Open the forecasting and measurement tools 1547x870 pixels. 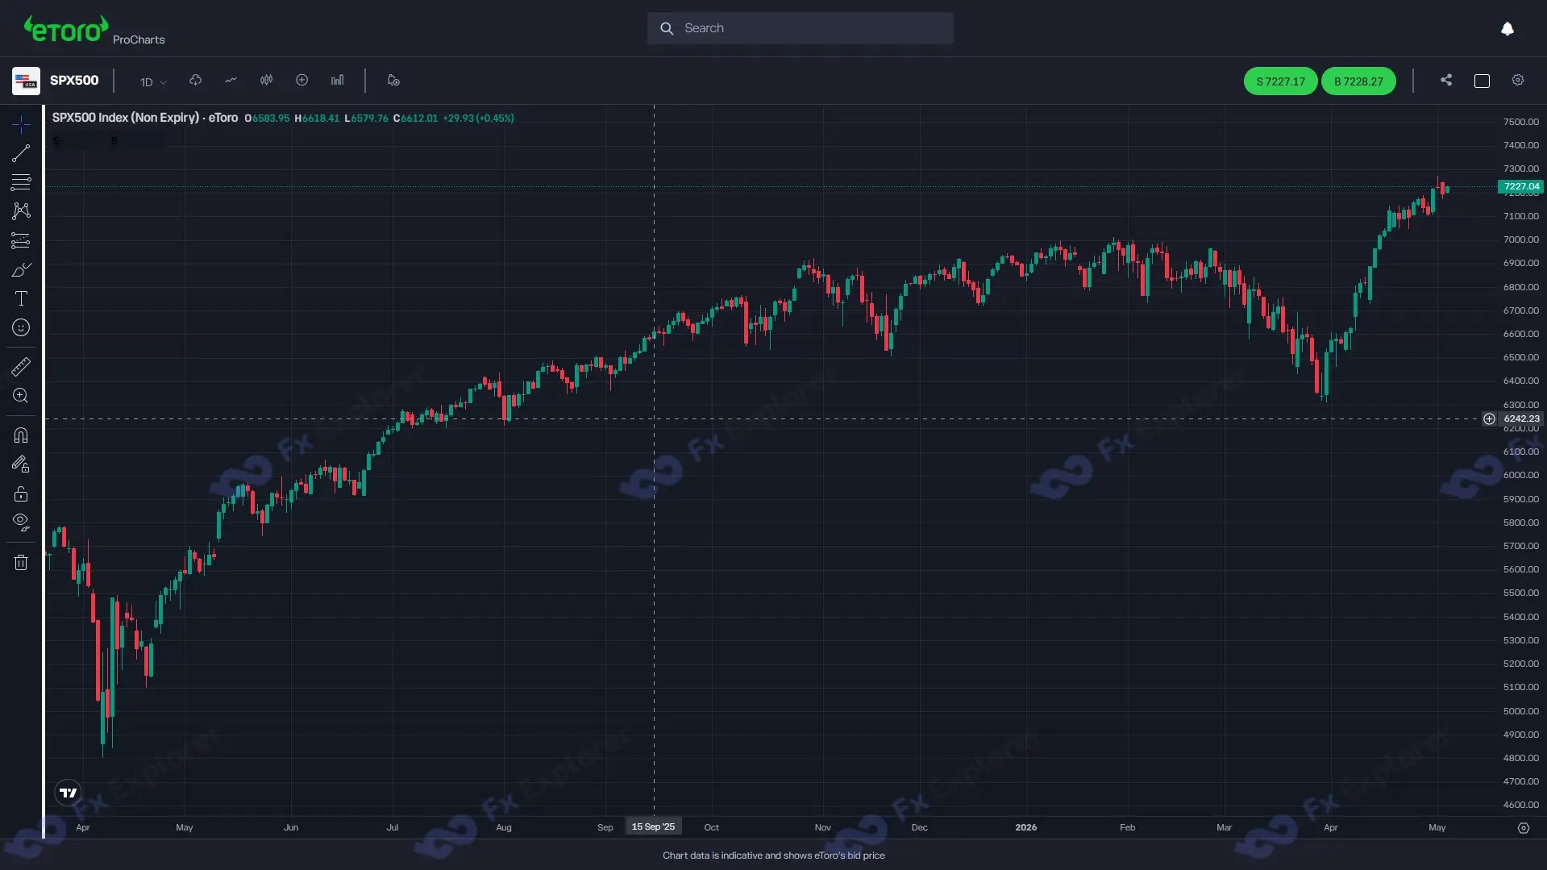pyautogui.click(x=21, y=240)
